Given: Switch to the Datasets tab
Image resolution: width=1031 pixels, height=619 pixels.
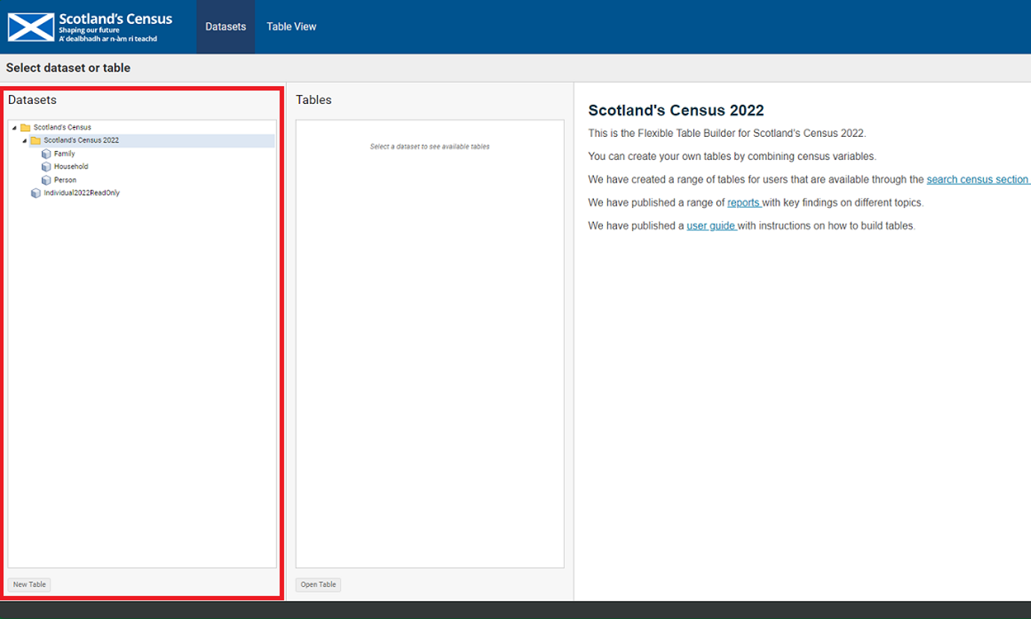Looking at the screenshot, I should [x=226, y=27].
